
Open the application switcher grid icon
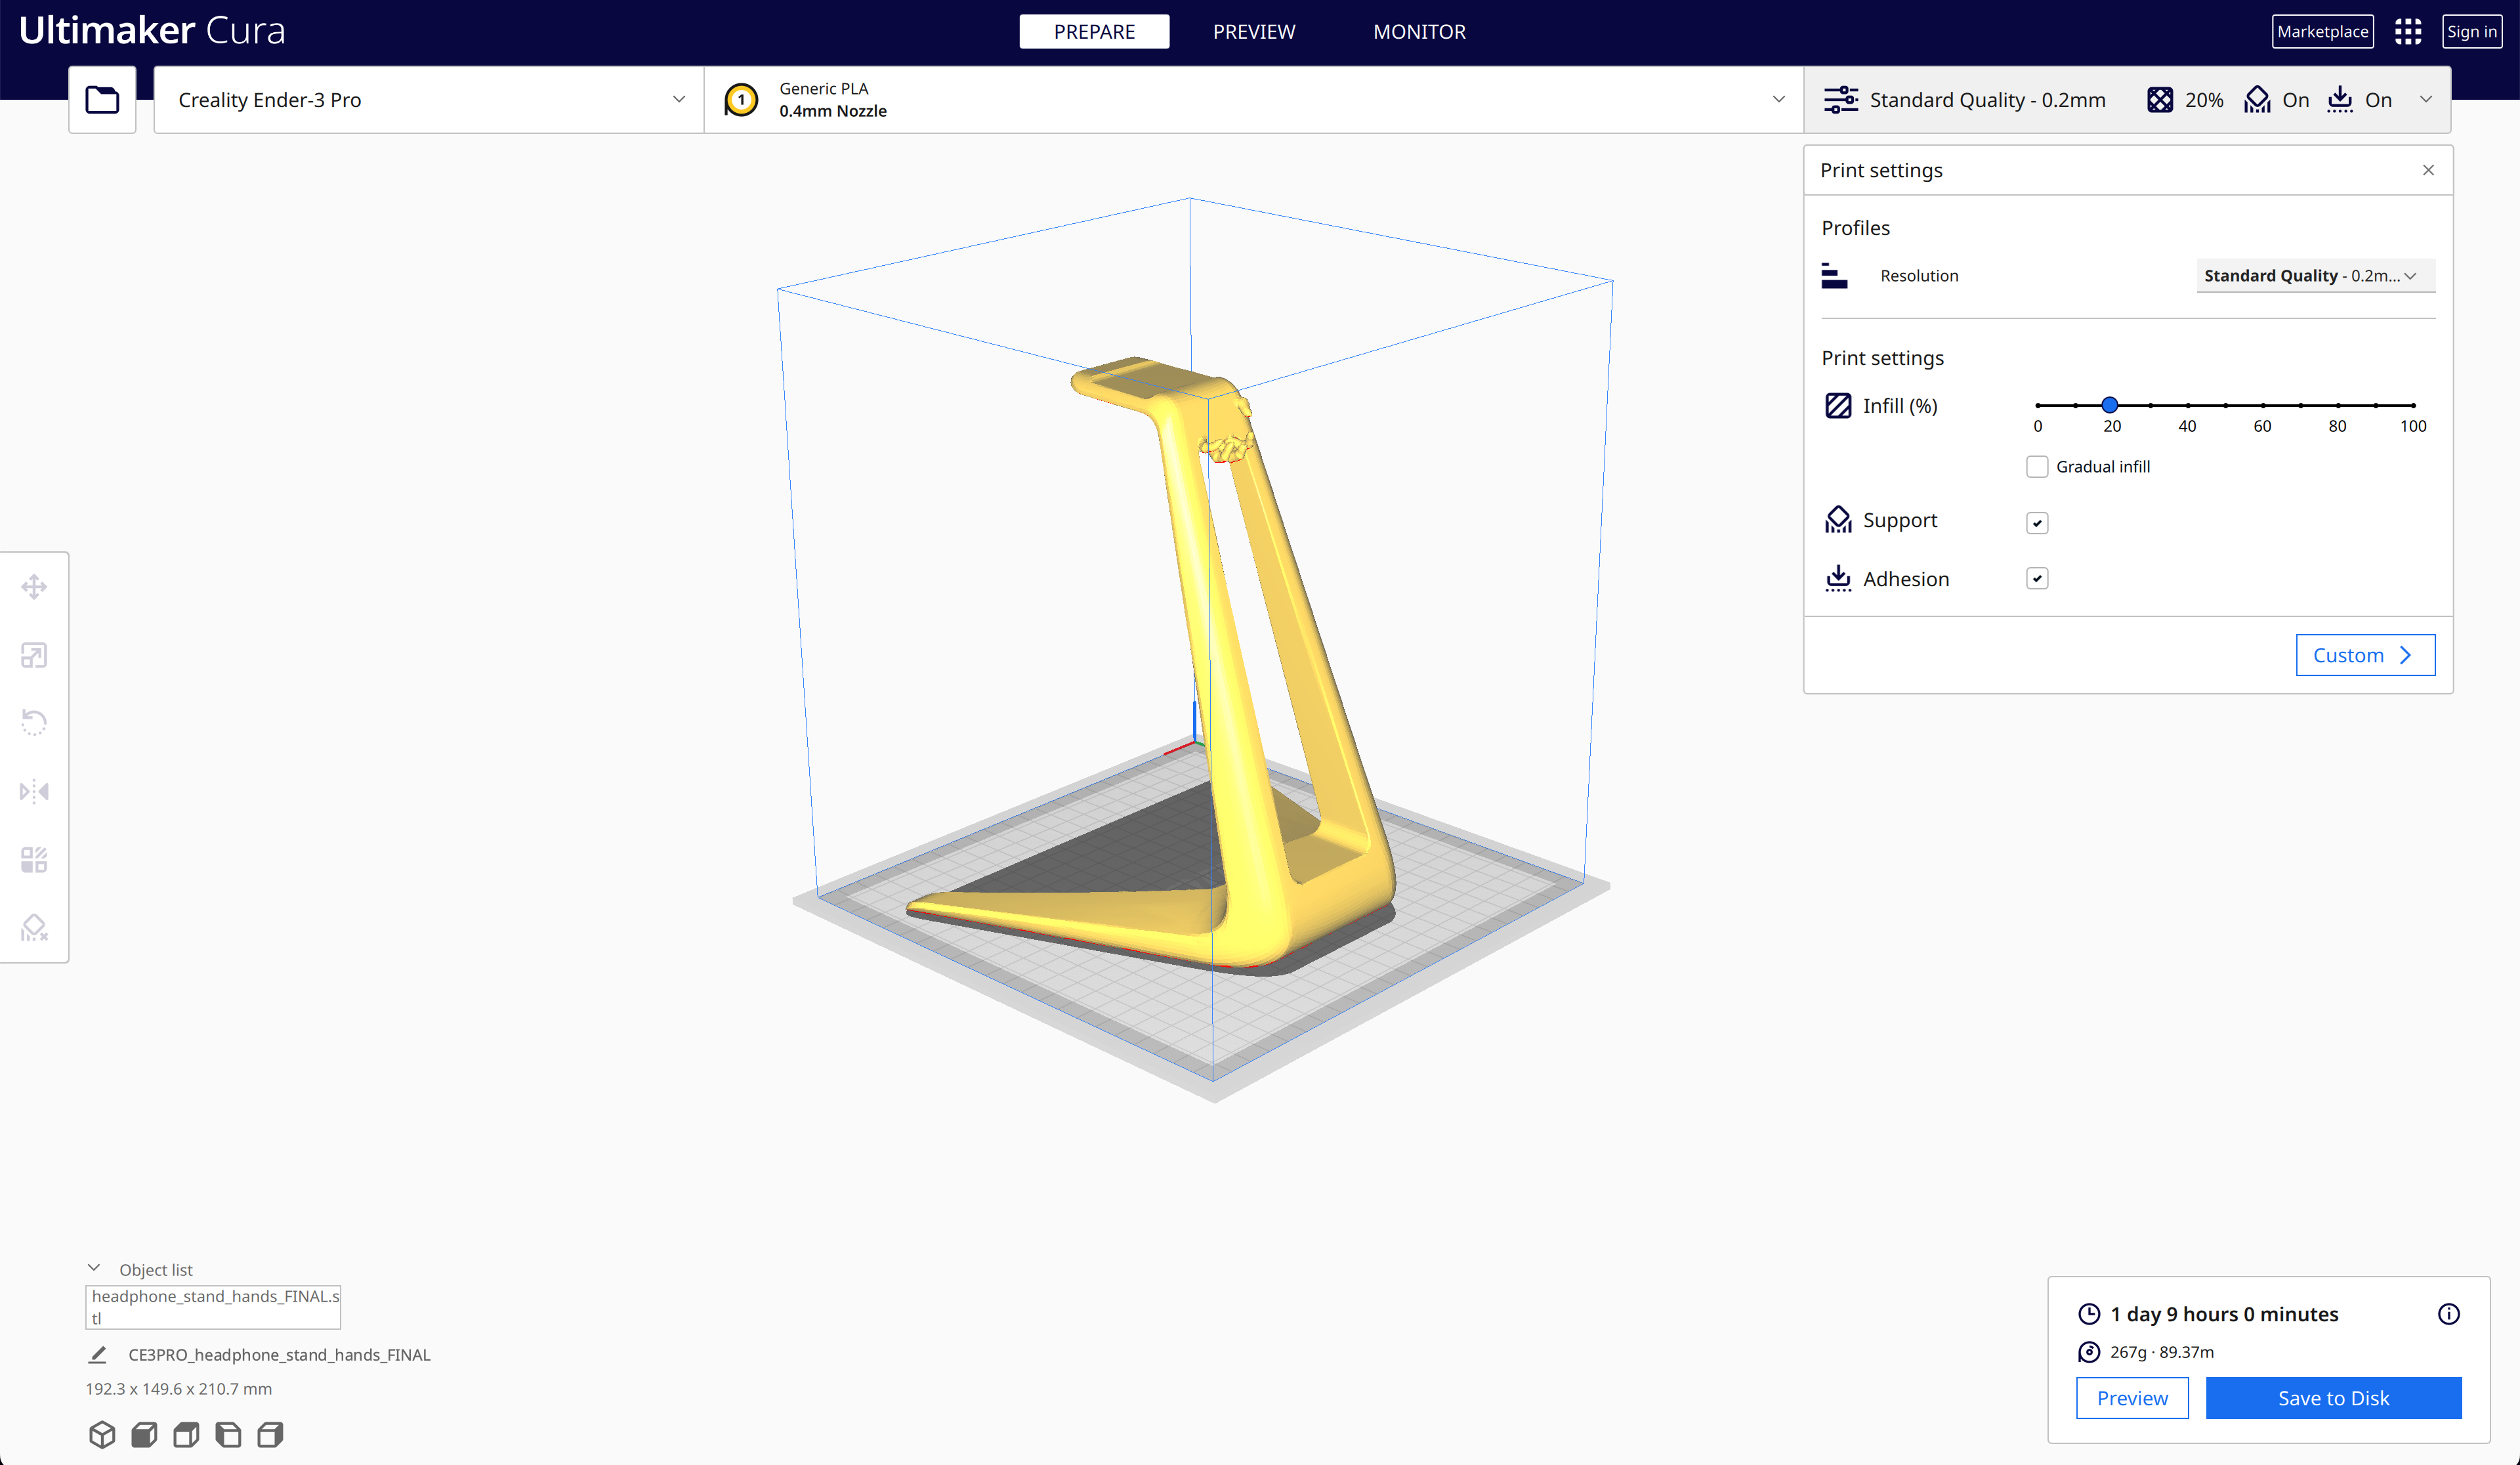point(2407,31)
